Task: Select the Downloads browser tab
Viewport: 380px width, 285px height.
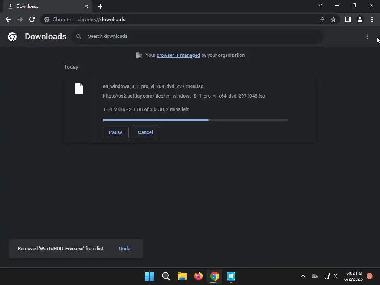Action: pos(47,6)
